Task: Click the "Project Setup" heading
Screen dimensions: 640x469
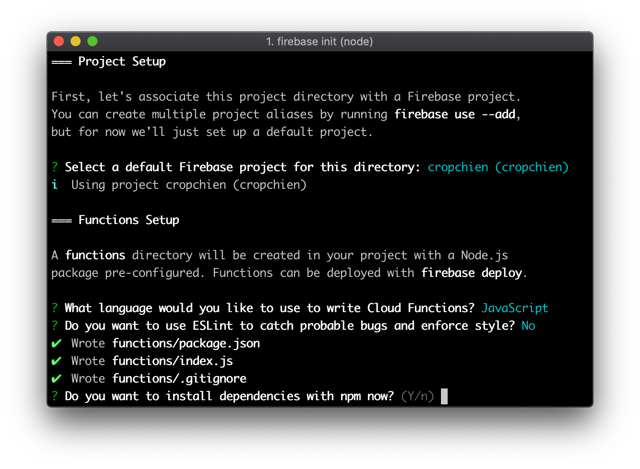Action: pyautogui.click(x=122, y=61)
